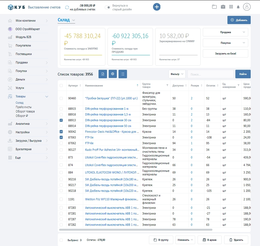This screenshot has width=260, height=246.
Task: Toggle the return to old design switch
Action: (x=107, y=7)
